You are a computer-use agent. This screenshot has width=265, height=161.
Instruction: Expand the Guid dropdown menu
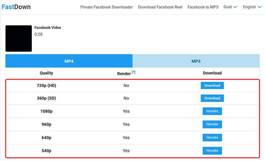[230, 7]
